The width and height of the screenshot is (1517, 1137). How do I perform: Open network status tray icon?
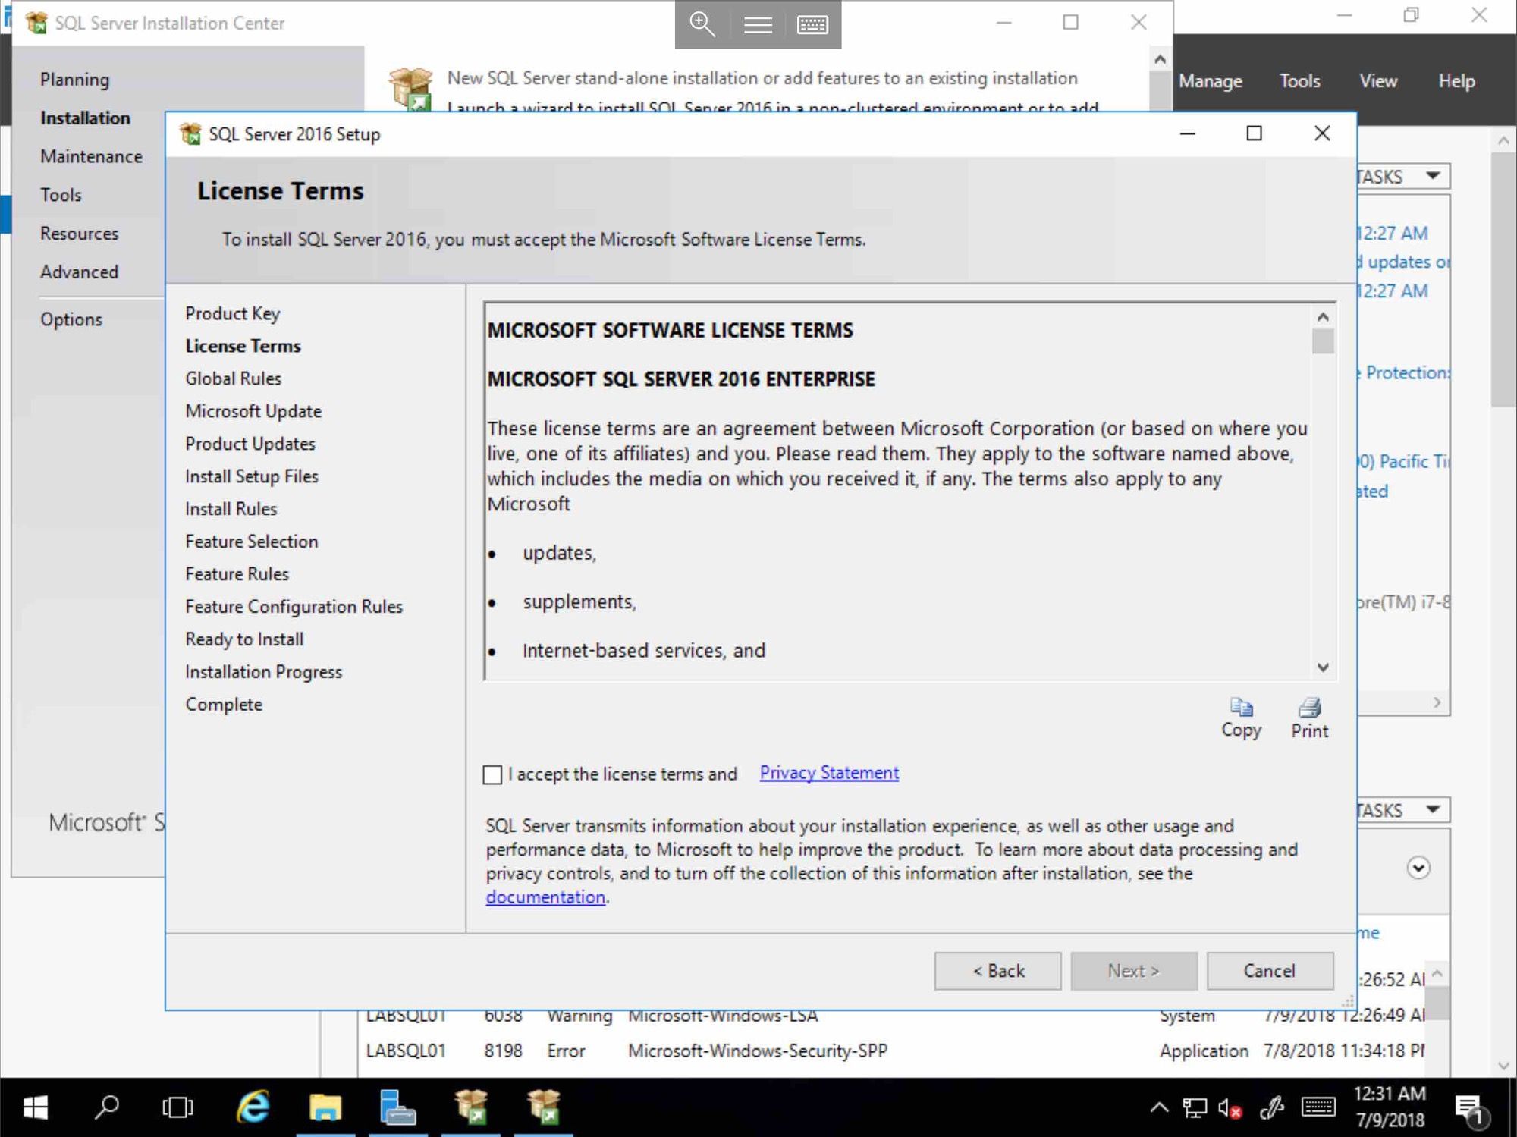[1195, 1108]
